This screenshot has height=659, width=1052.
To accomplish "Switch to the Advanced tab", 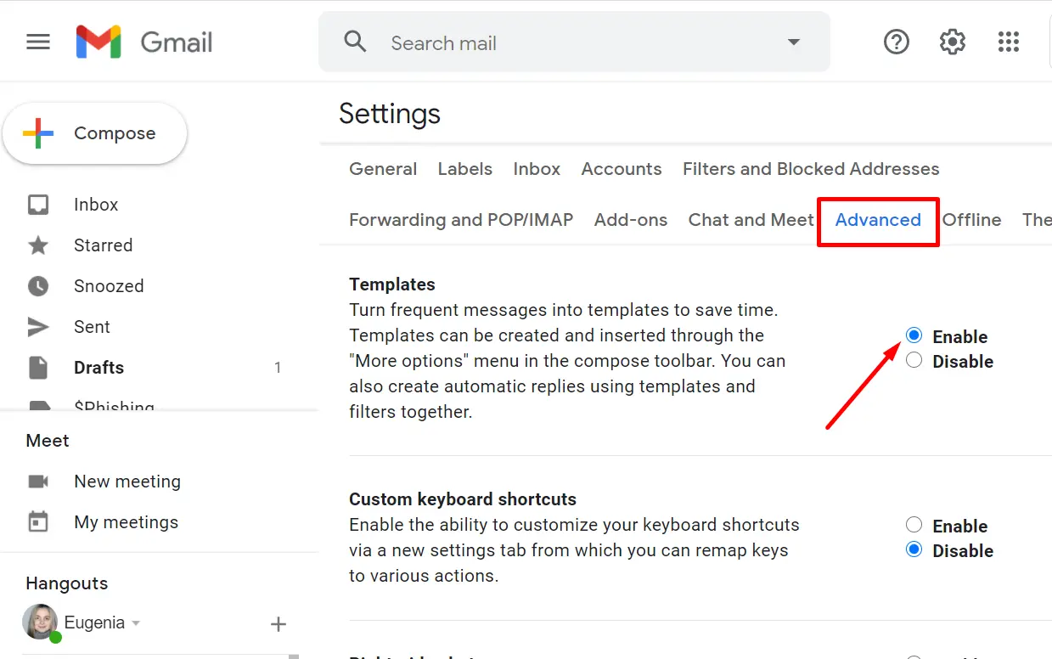I will [x=878, y=220].
